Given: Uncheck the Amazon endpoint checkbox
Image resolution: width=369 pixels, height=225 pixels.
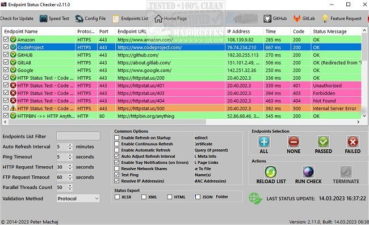Looking at the screenshot, I should point(6,40).
